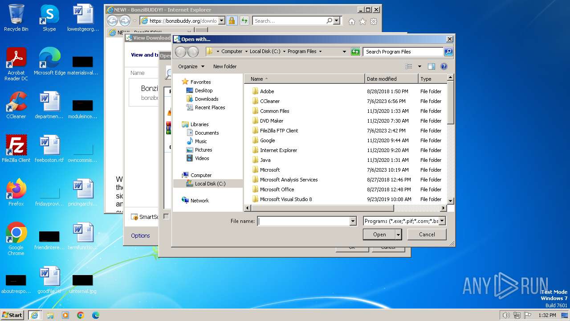Screen dimensions: 570x321
Task: Click Options link in View Downloads window
Action: click(140, 236)
